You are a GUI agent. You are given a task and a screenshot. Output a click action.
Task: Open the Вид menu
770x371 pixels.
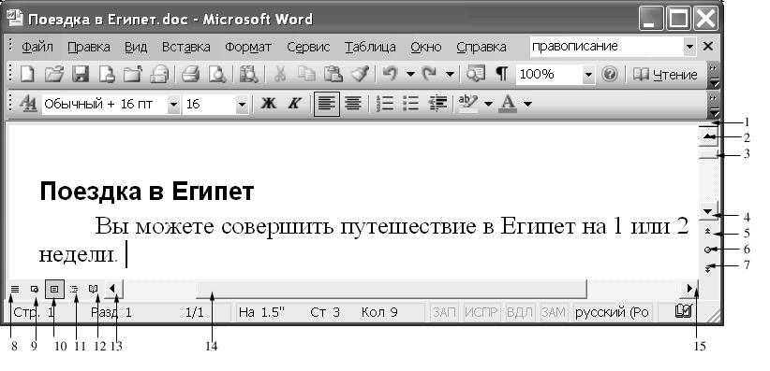(136, 47)
